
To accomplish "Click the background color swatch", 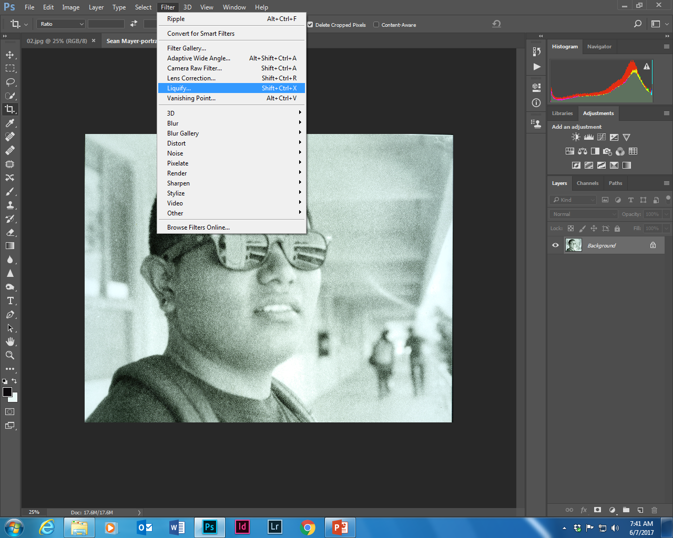I will pyautogui.click(x=14, y=398).
